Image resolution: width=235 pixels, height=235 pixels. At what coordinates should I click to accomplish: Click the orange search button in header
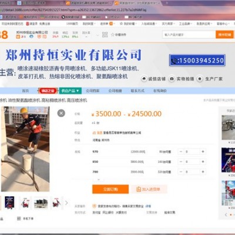tap(224, 35)
